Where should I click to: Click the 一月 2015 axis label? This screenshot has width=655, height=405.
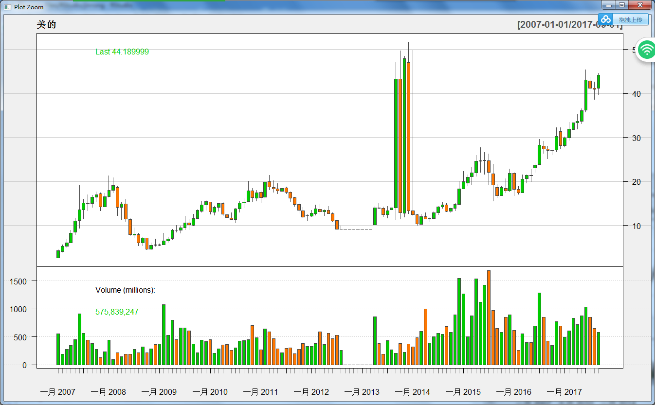point(463,392)
